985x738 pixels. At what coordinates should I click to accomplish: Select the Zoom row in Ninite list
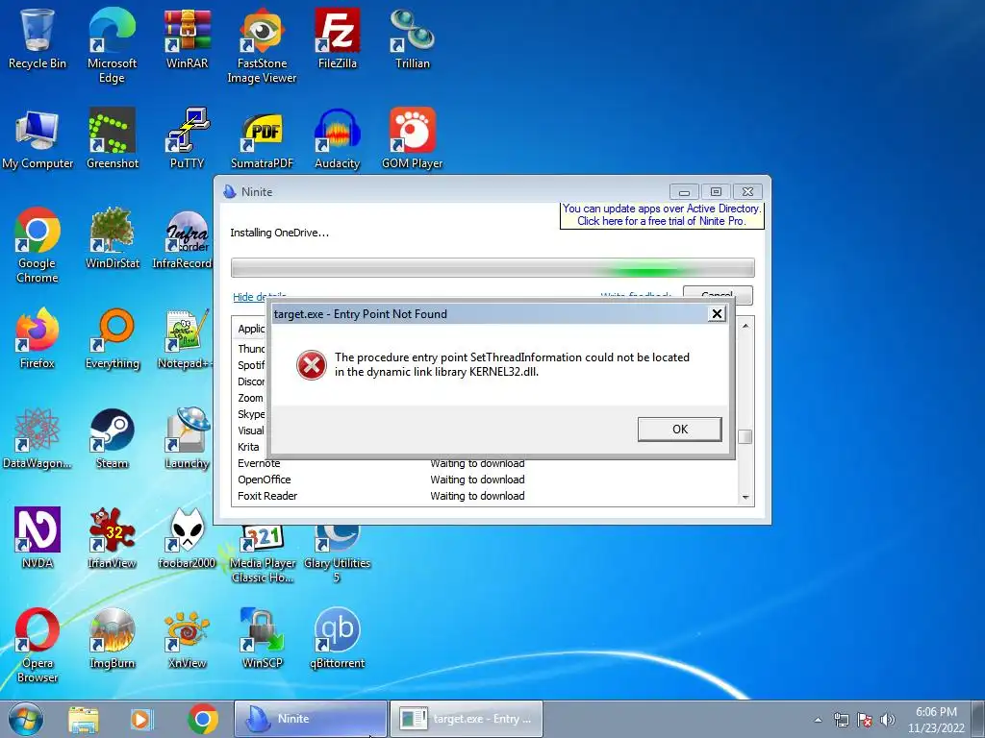coord(250,398)
